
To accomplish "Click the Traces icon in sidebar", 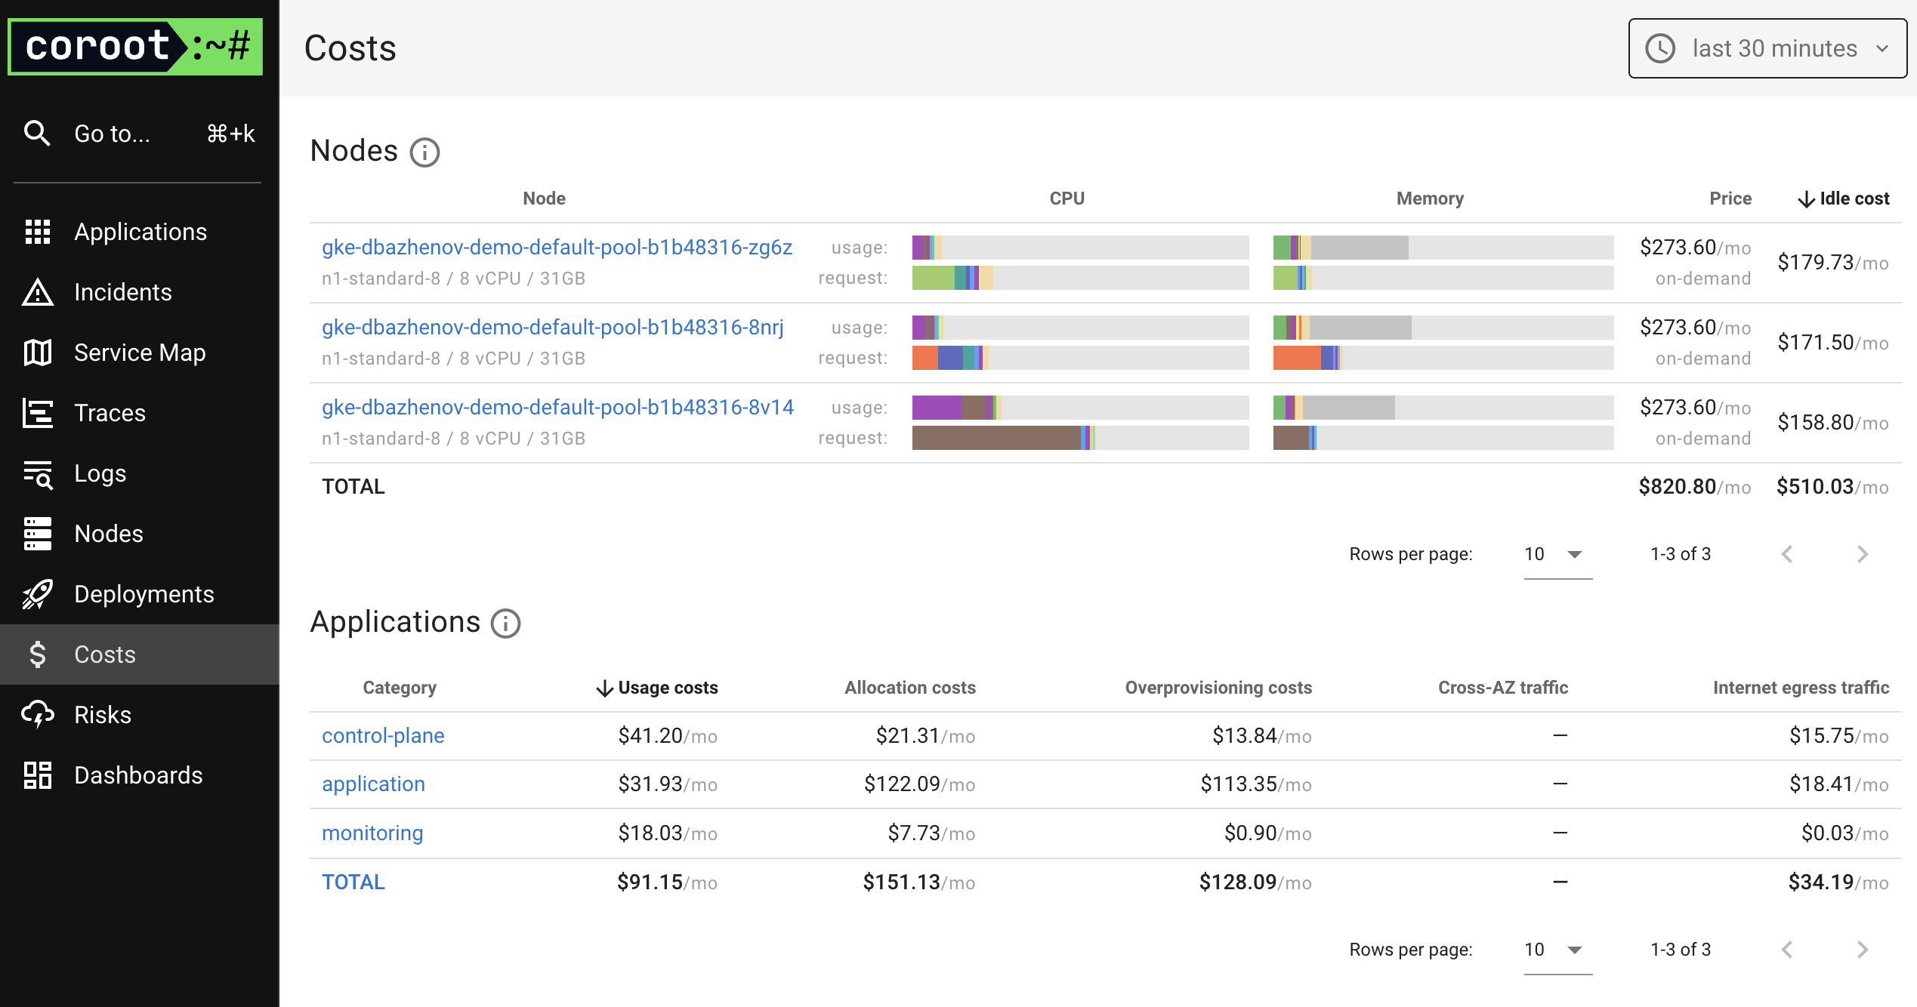I will pos(37,413).
